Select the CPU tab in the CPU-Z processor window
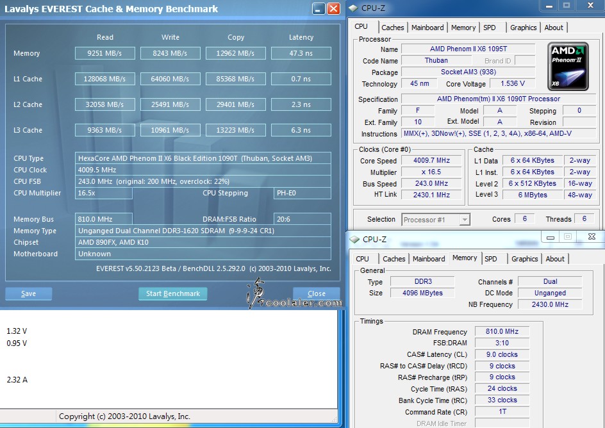Image resolution: width=605 pixels, height=428 pixels. click(361, 26)
